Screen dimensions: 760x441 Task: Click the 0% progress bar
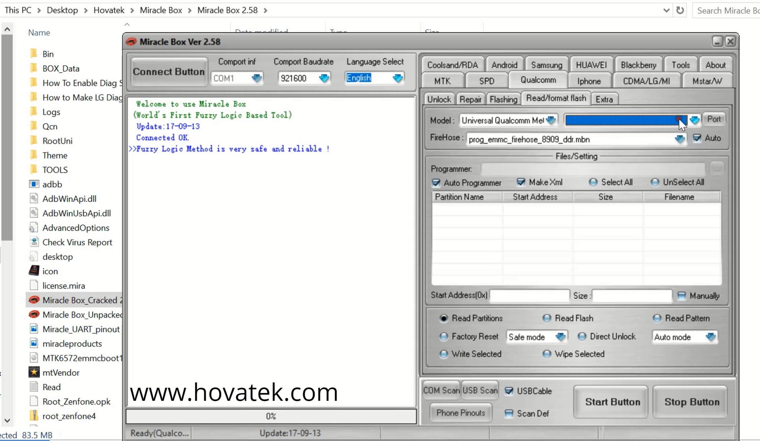click(x=271, y=416)
